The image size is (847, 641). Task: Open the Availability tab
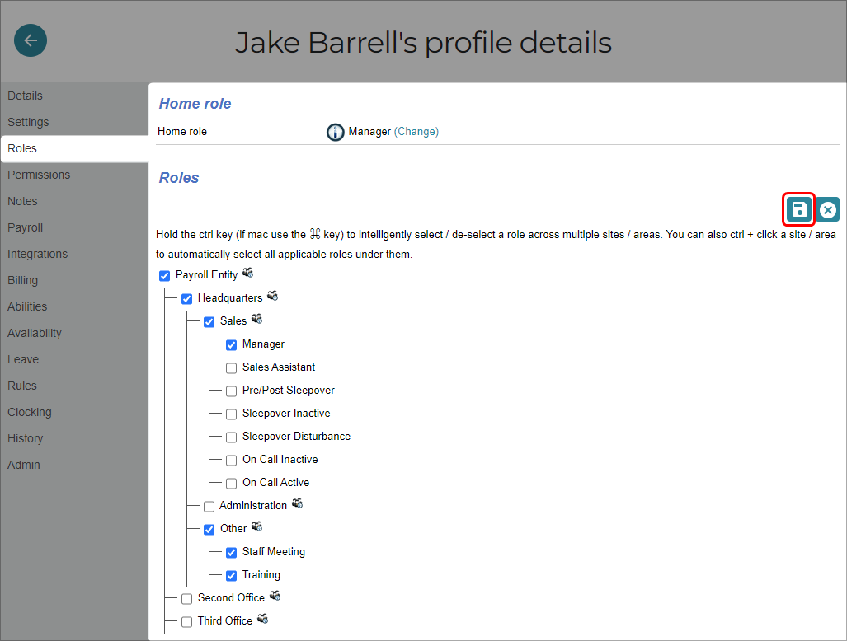point(74,333)
